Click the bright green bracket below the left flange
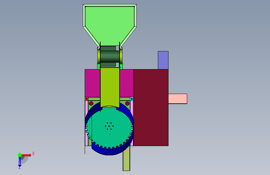This screenshot has height=175, width=270. [x=99, y=66]
